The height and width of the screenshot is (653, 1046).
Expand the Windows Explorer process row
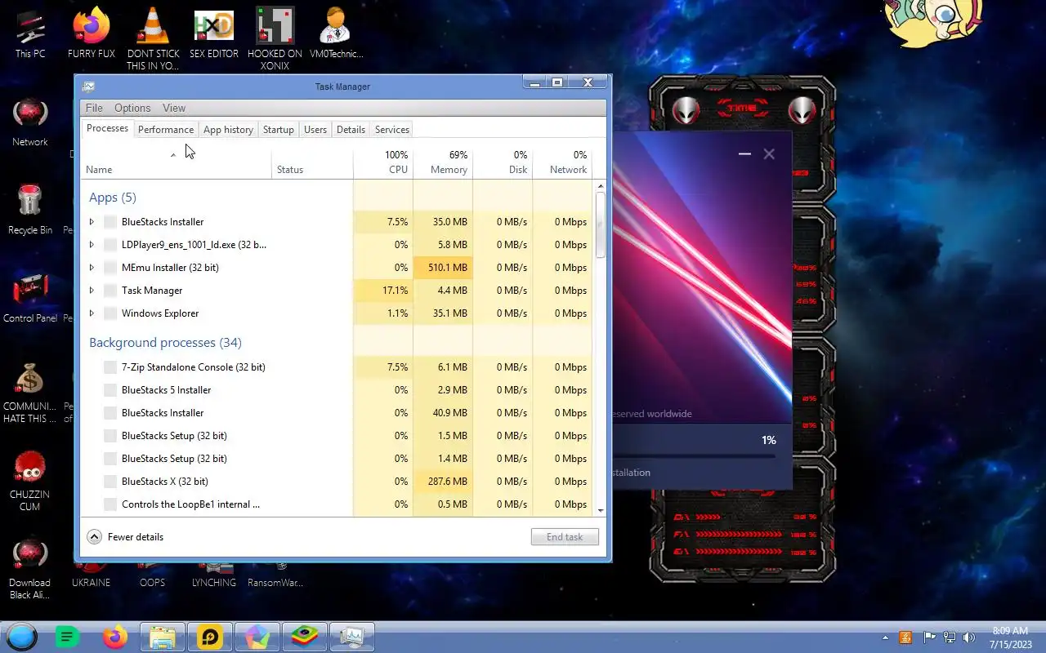pos(92,313)
